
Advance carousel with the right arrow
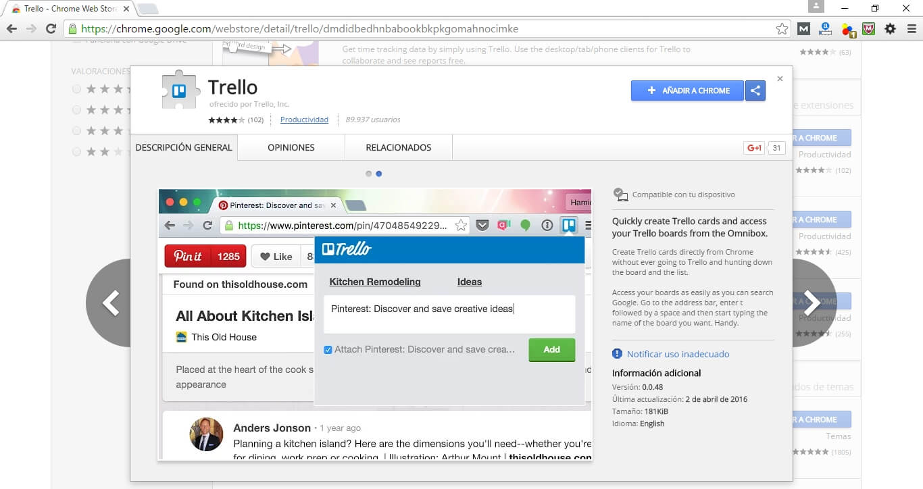tap(813, 303)
